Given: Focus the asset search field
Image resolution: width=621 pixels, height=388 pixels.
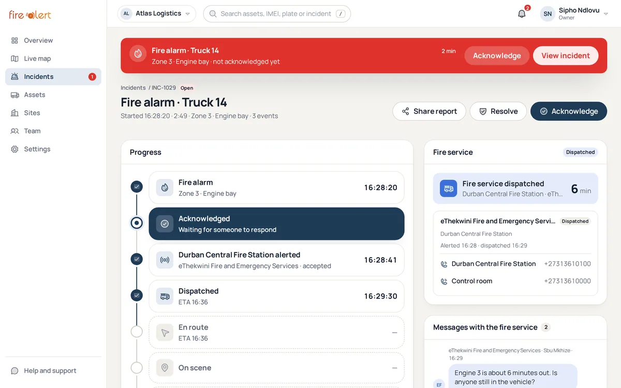Looking at the screenshot, I should (x=277, y=14).
